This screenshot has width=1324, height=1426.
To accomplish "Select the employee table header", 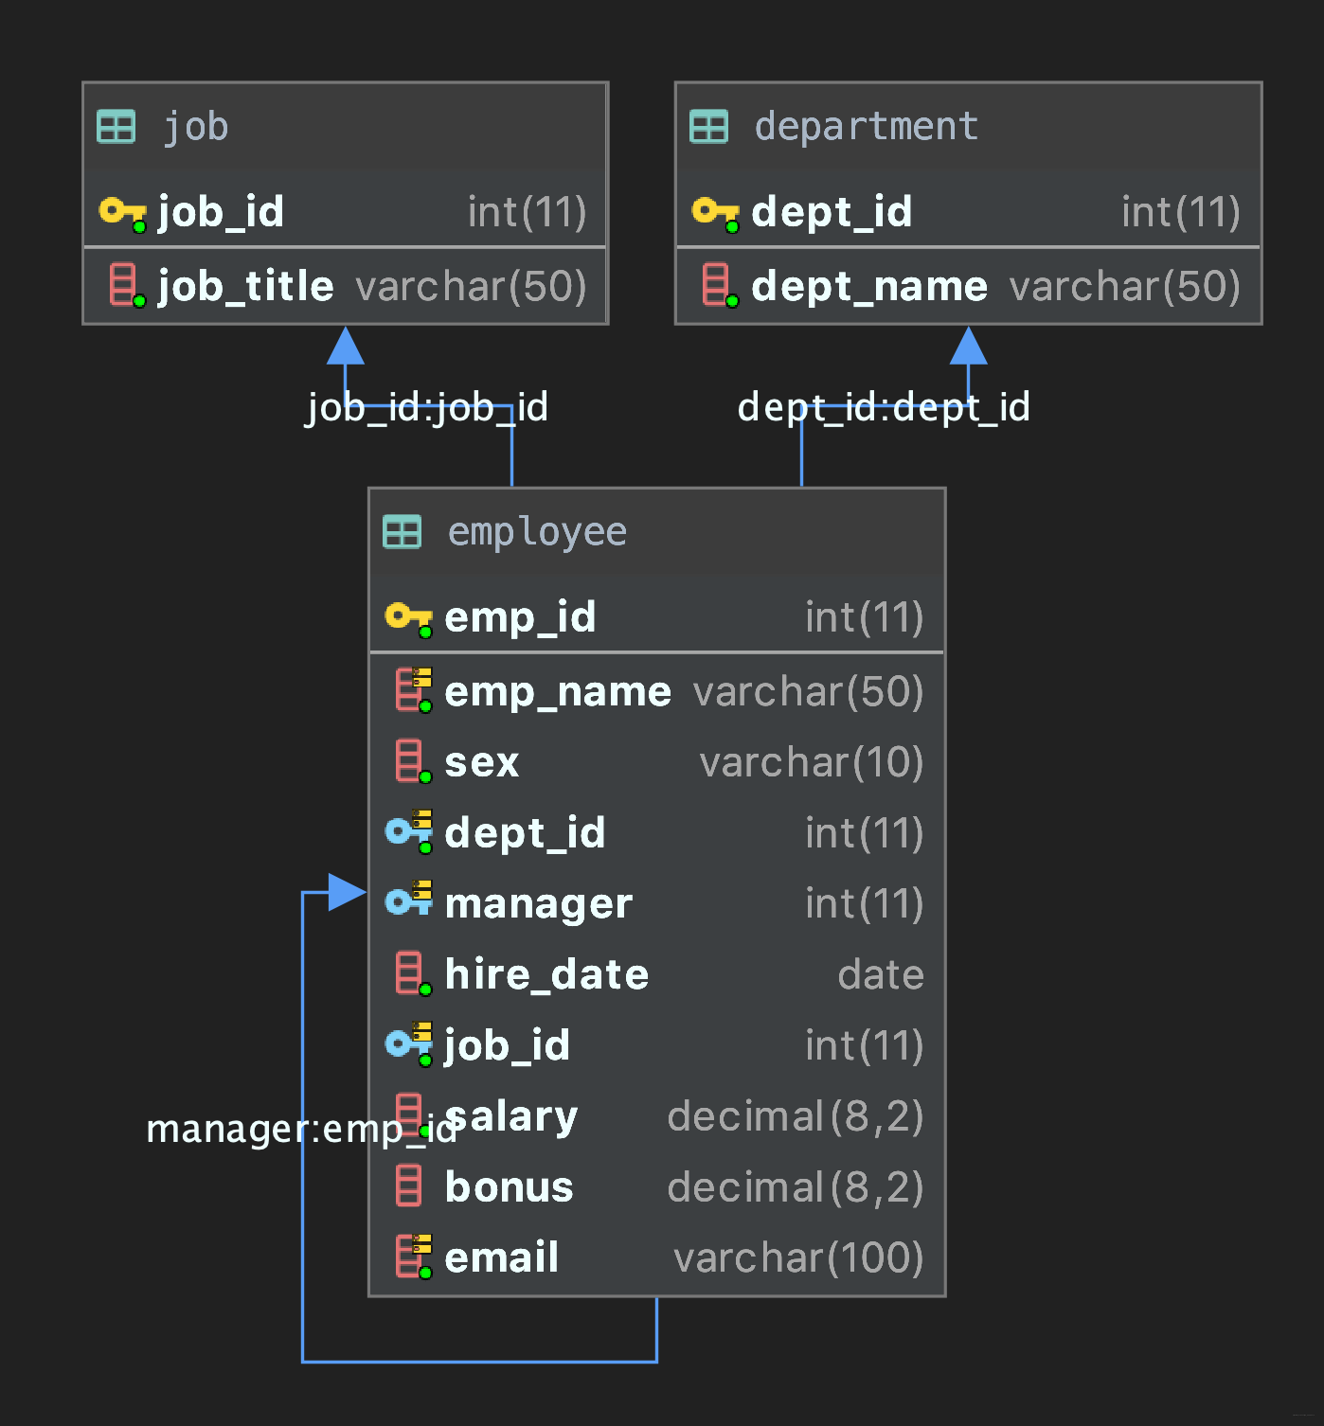I will coord(656,531).
